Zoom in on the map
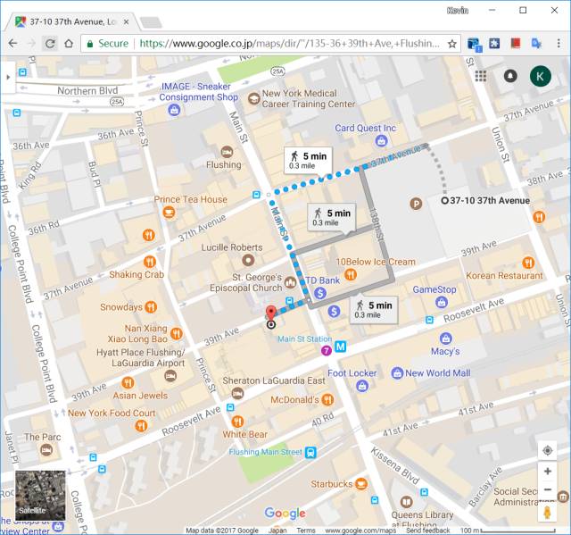The image size is (571, 535). click(x=547, y=472)
